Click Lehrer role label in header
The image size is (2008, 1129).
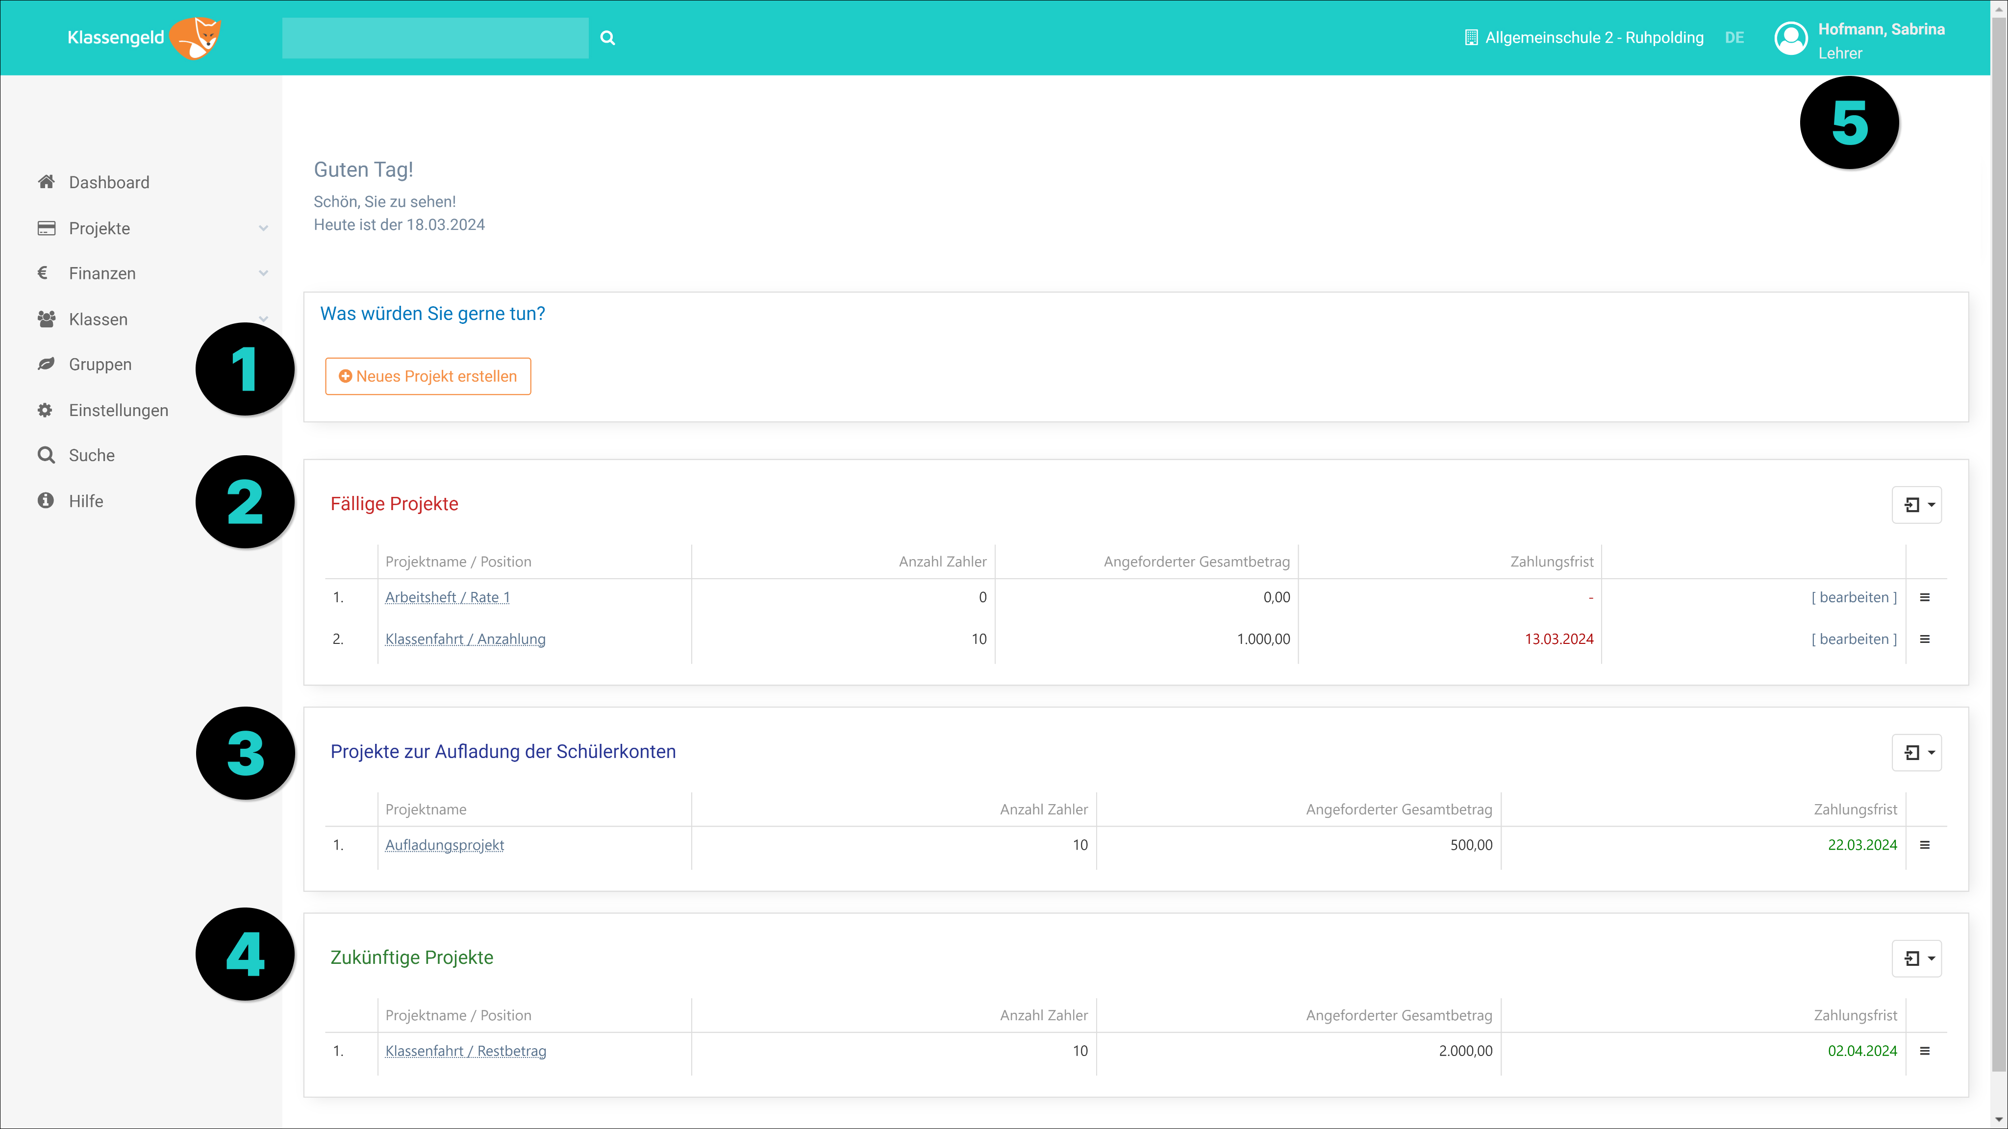1840,54
